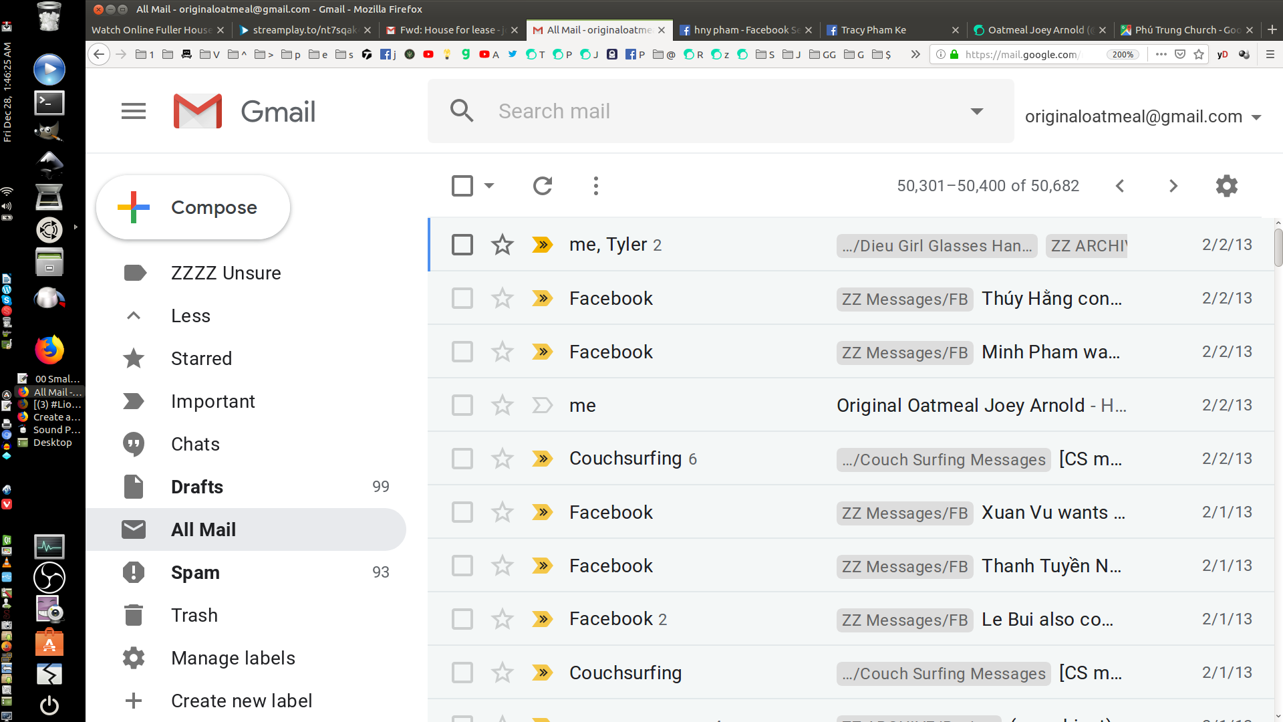Open Gmail settings gear icon
The width and height of the screenshot is (1283, 722).
click(1226, 186)
